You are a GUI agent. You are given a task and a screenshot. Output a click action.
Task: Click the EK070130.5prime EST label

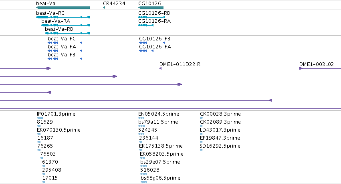[59, 130]
